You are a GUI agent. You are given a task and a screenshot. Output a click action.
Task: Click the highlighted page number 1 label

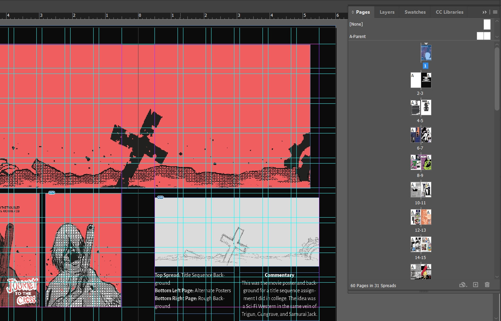point(425,66)
